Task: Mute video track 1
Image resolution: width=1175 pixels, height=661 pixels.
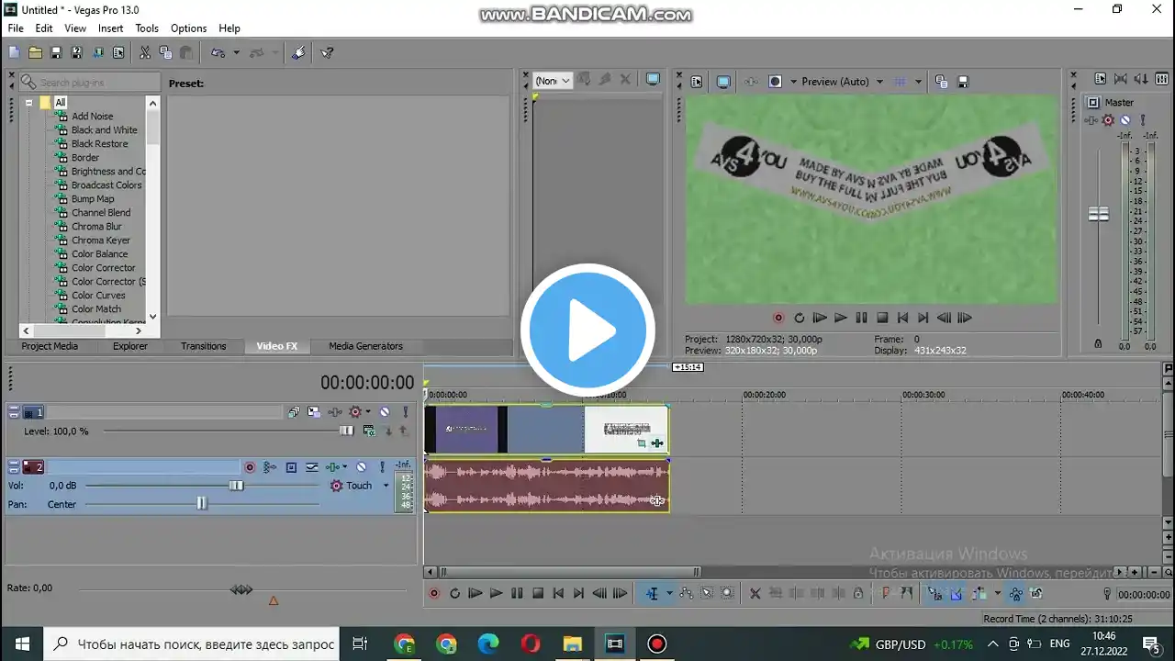Action: (x=385, y=412)
